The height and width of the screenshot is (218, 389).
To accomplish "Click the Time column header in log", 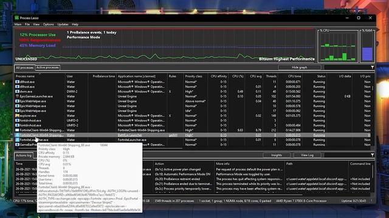I will tap(19, 164).
